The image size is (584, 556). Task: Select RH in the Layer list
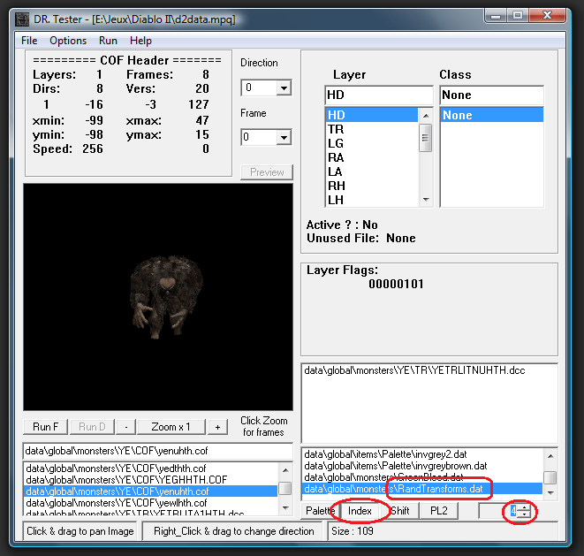tap(372, 186)
